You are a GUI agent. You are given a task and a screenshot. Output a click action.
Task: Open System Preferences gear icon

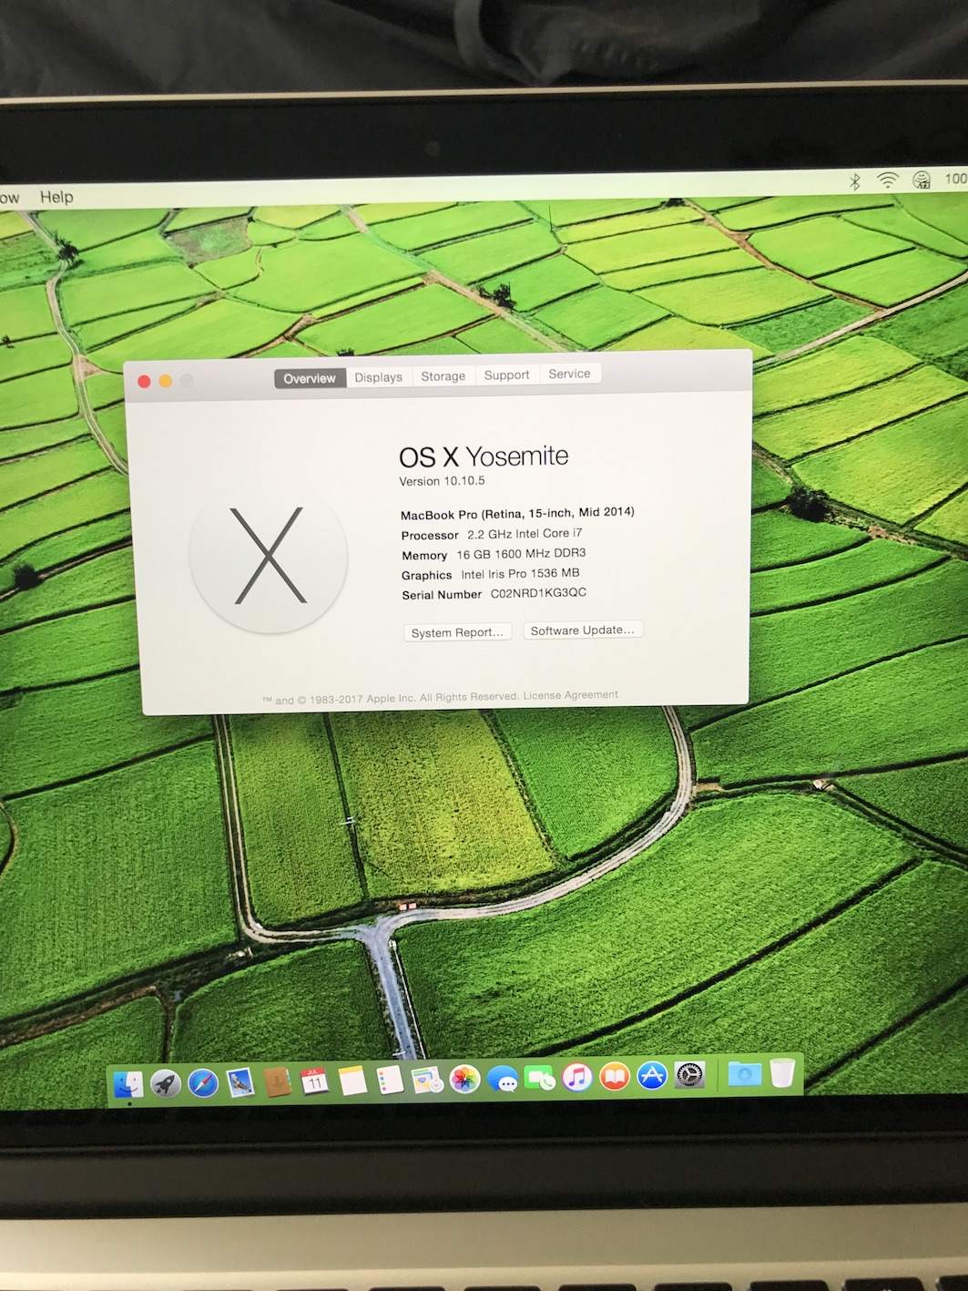(x=689, y=1075)
